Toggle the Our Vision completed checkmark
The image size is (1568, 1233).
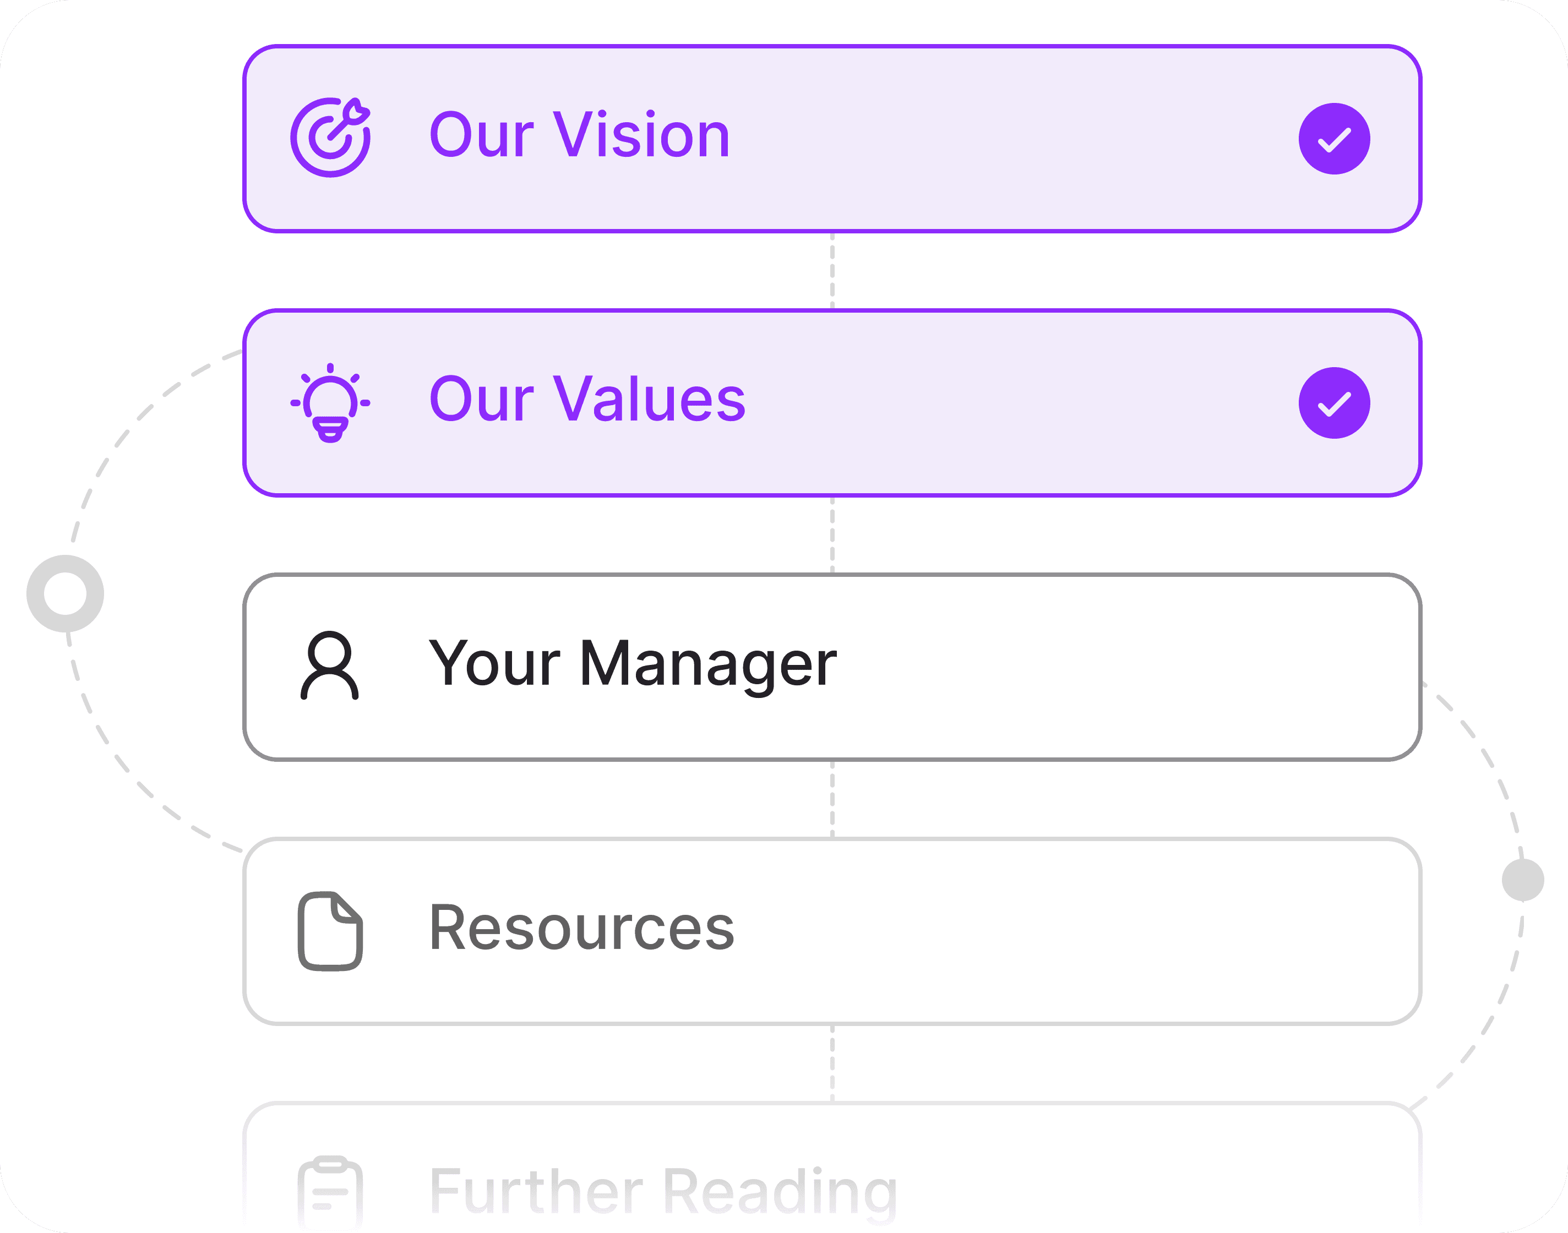tap(1334, 139)
